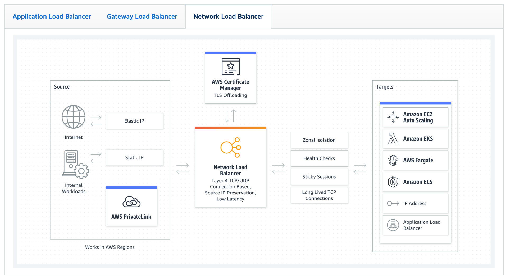Click the Internal Workloads label
The width and height of the screenshot is (510, 280).
click(74, 188)
